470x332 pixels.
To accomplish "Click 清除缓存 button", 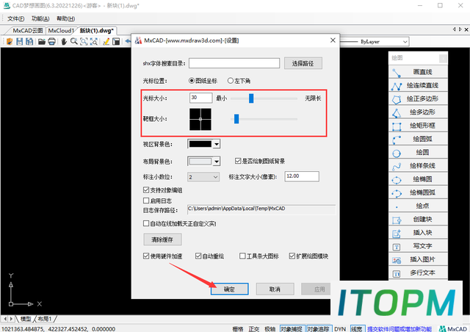I will tap(162, 239).
